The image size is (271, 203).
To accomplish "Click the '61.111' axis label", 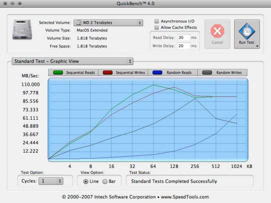I will click(x=30, y=118).
